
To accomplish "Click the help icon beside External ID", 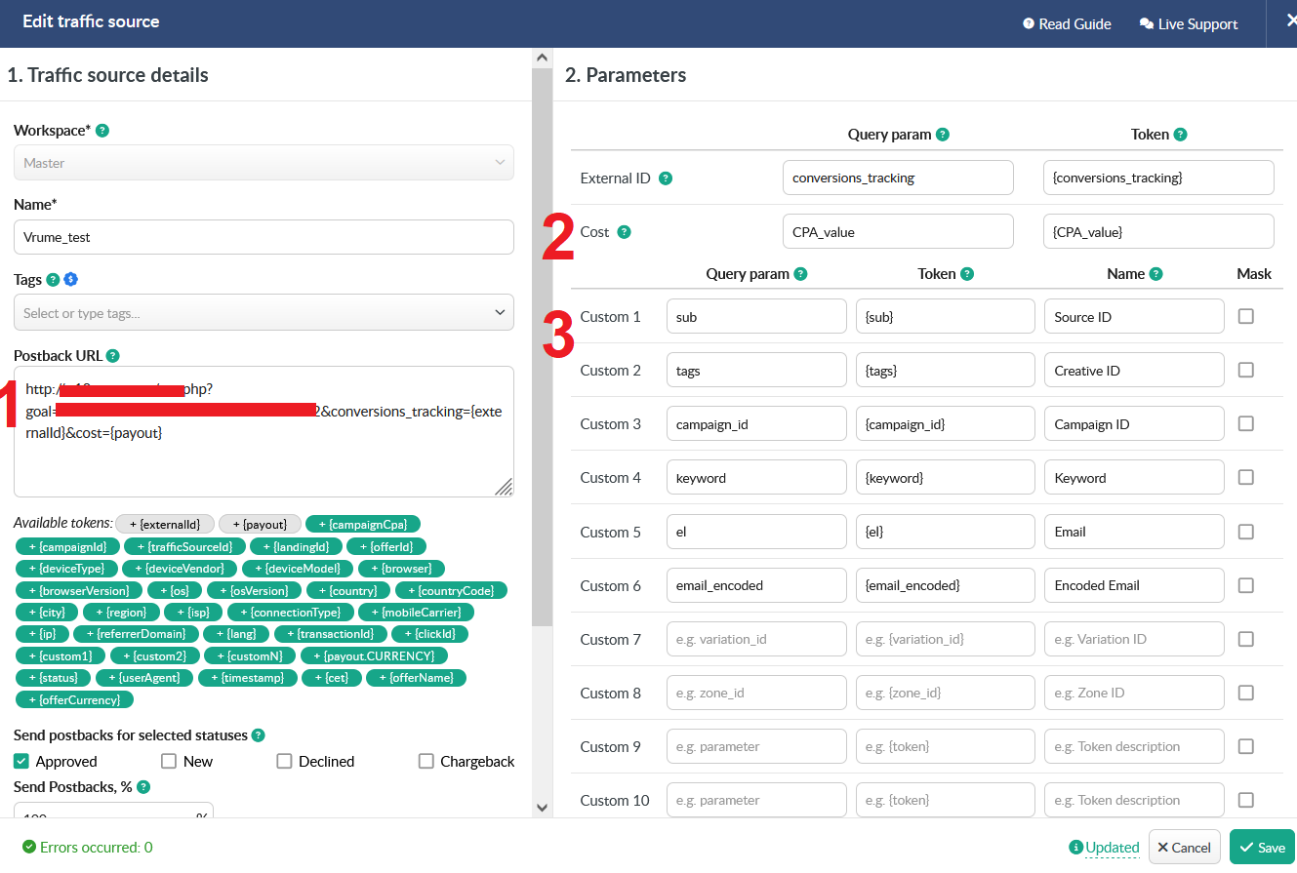I will click(666, 179).
